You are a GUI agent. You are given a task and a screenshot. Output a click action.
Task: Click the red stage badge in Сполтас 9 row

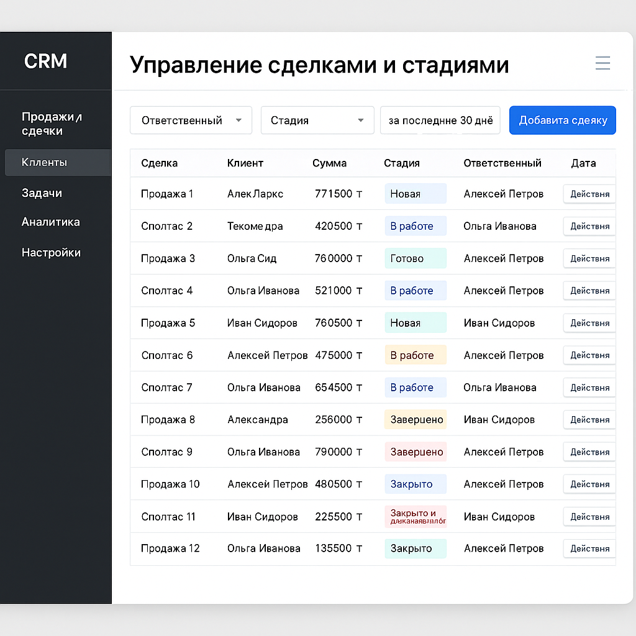point(416,452)
